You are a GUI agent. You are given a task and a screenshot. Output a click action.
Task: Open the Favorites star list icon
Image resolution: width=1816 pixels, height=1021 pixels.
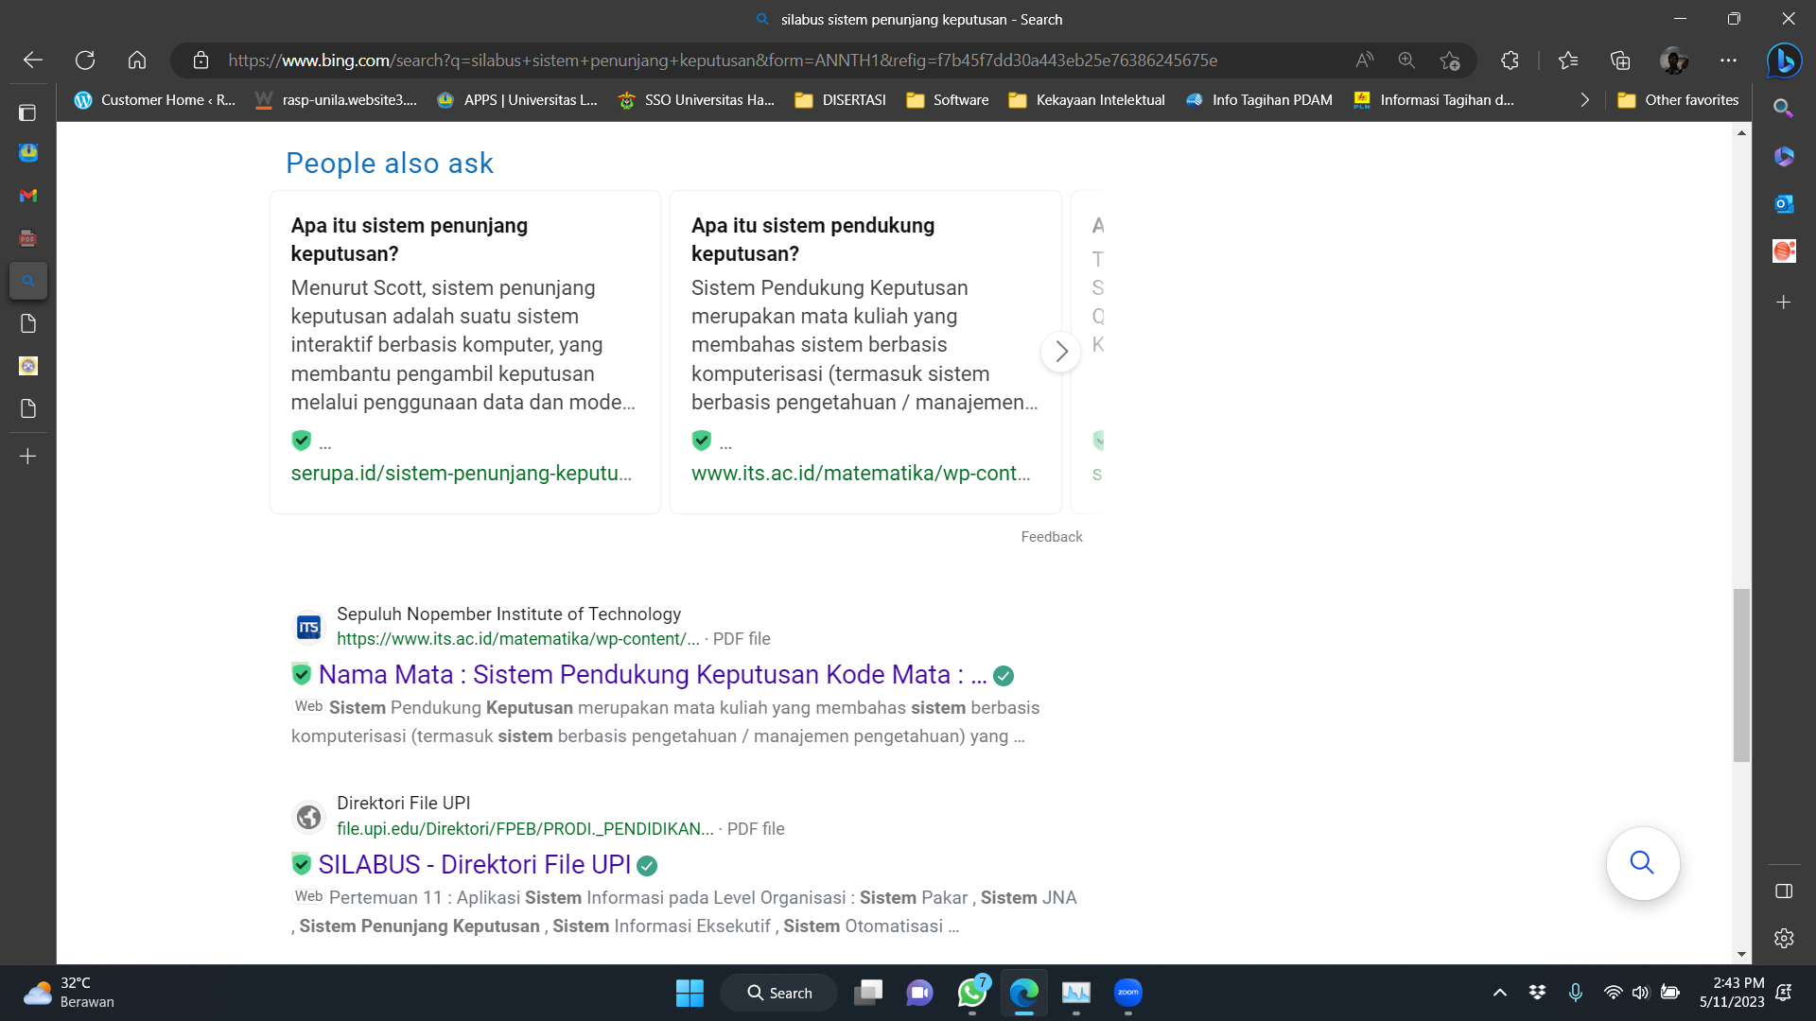[1568, 61]
